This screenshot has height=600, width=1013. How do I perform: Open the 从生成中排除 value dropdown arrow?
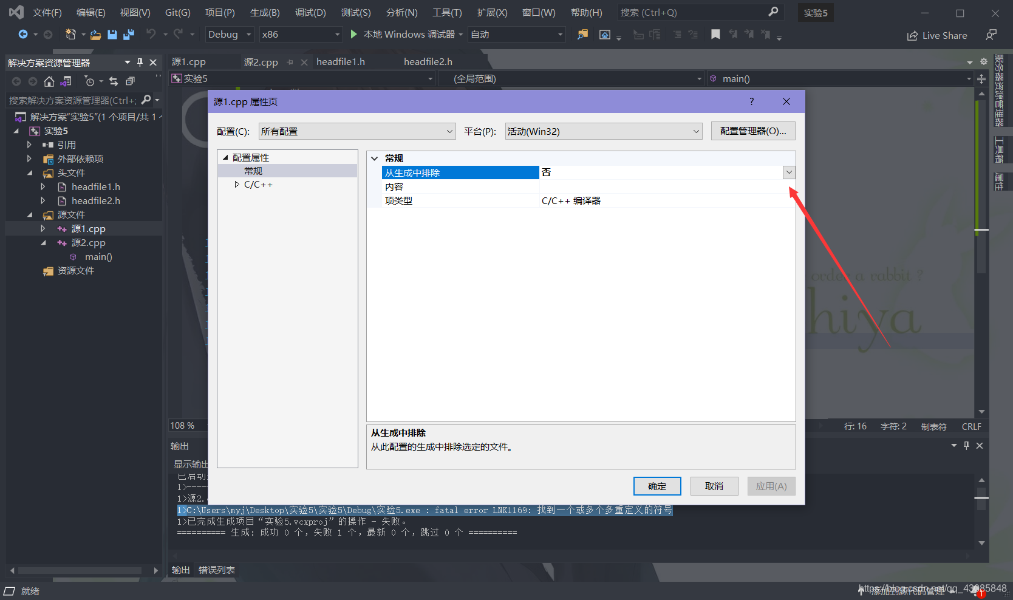tap(789, 172)
